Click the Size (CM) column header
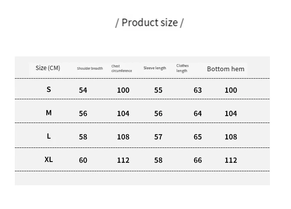 coord(48,68)
